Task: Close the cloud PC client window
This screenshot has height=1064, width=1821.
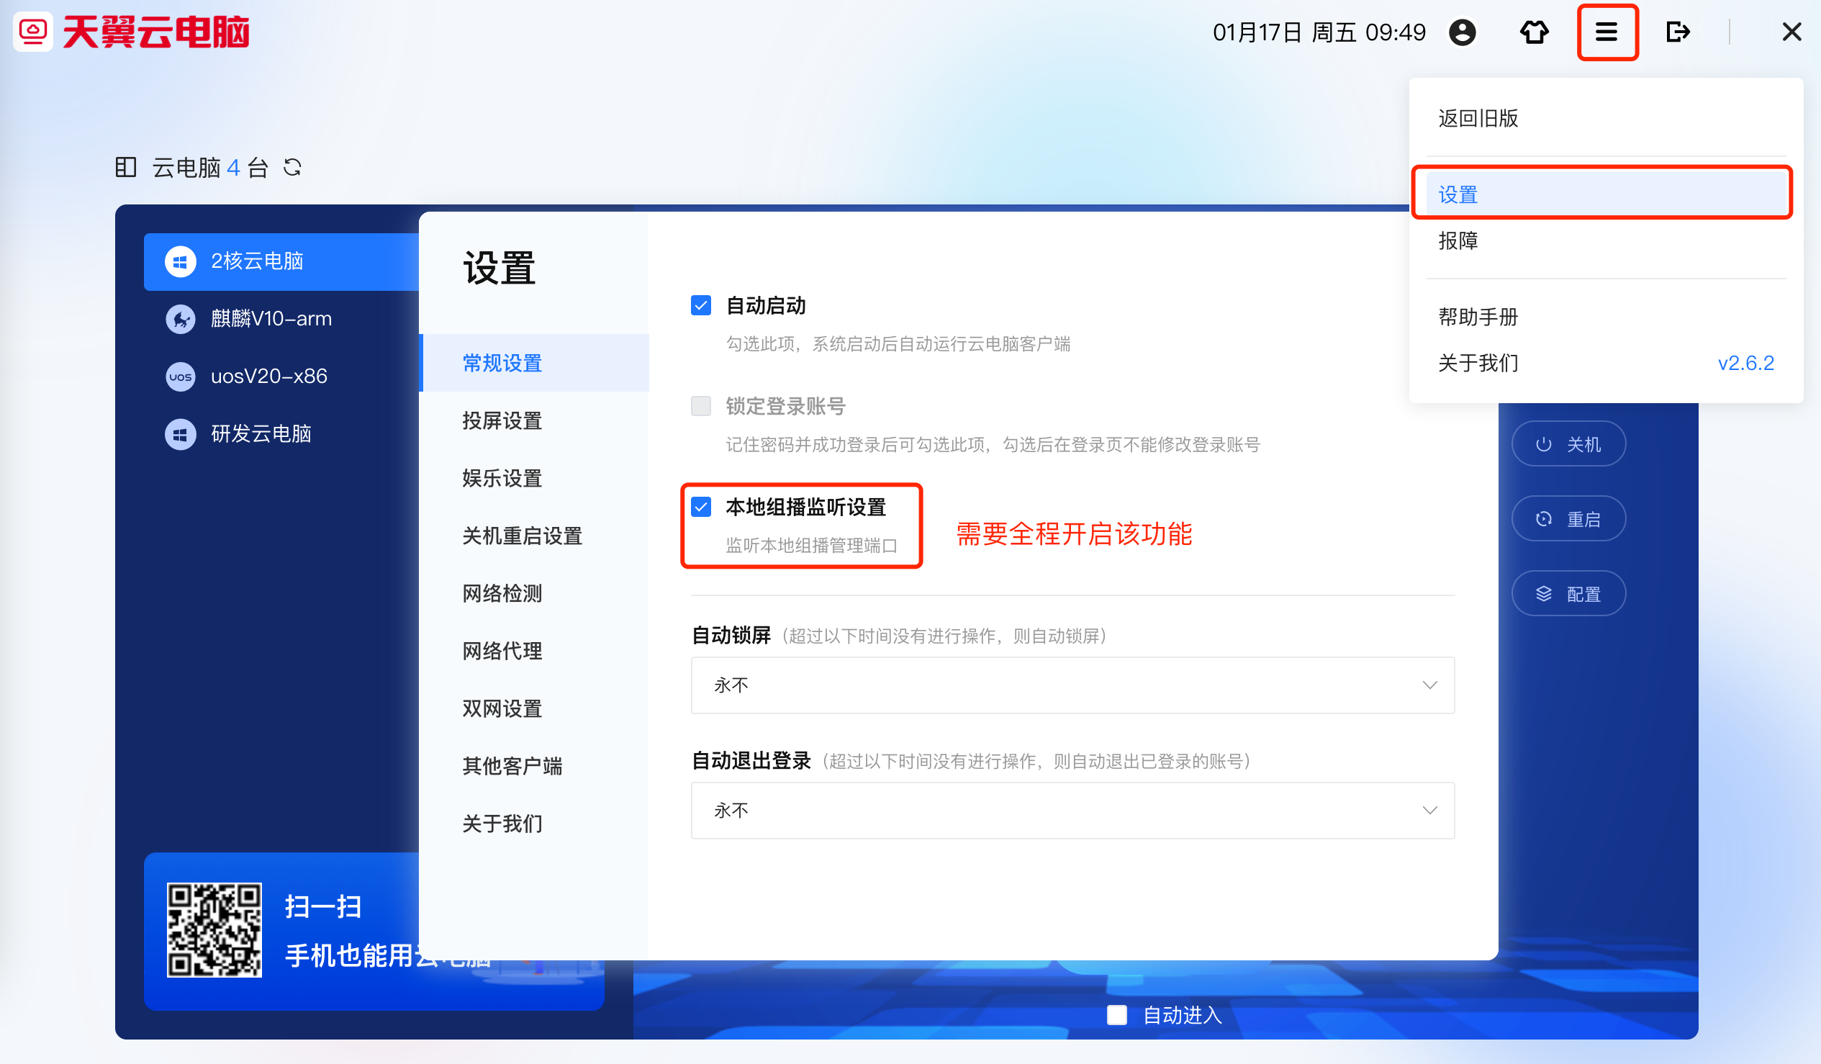Action: point(1791,32)
